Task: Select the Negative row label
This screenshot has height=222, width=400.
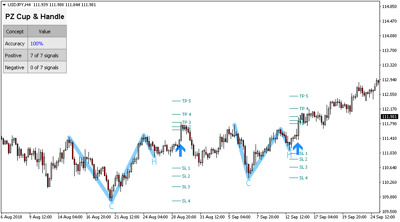Action: pyautogui.click(x=15, y=67)
